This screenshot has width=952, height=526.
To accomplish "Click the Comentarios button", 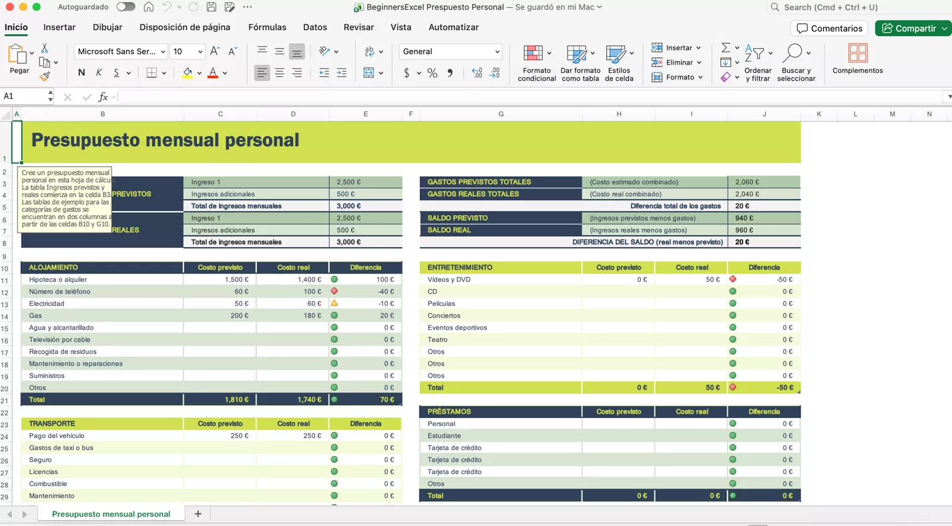I will [829, 28].
